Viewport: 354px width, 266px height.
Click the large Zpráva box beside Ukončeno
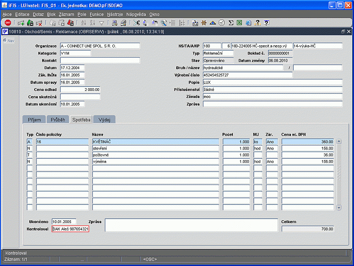(191, 225)
